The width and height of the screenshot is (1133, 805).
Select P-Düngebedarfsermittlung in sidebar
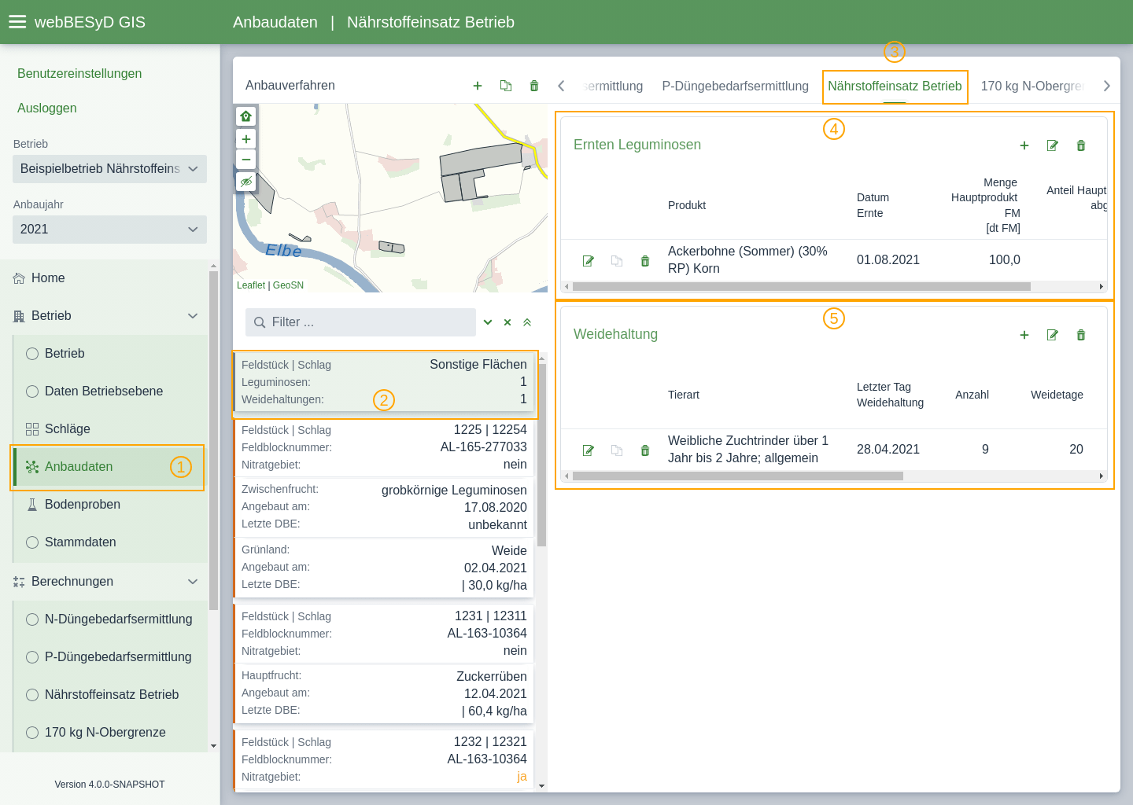pyautogui.click(x=110, y=657)
